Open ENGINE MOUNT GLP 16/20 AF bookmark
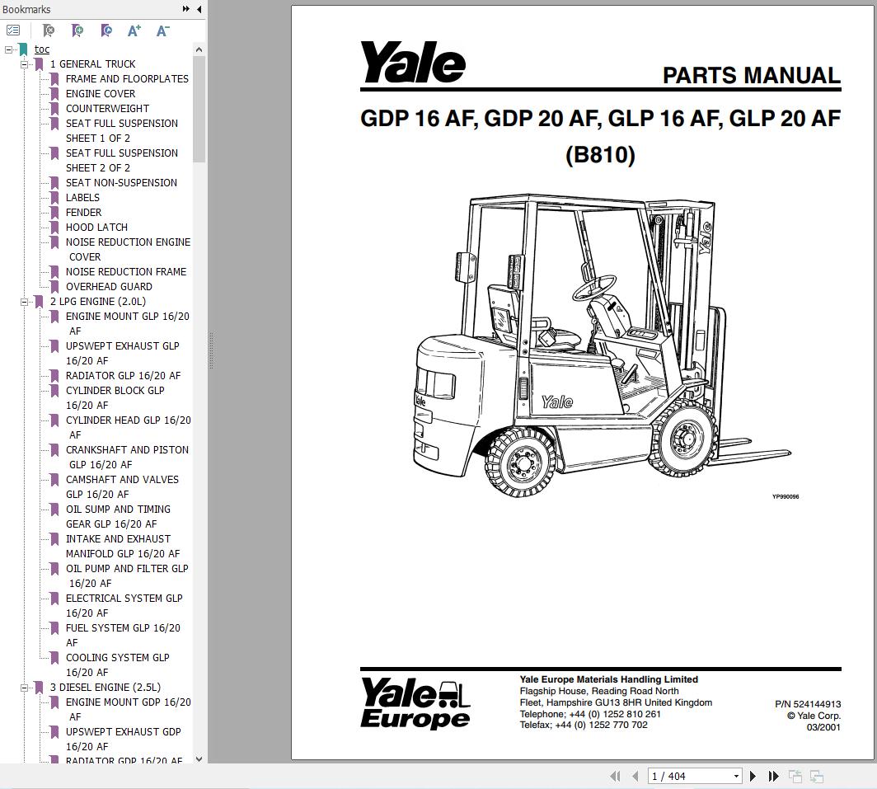Image resolution: width=877 pixels, height=789 pixels. 128,323
